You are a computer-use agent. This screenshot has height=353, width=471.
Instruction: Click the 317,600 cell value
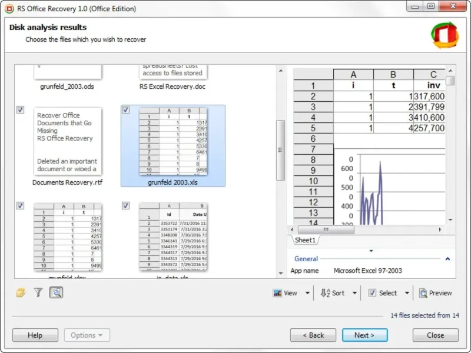(x=430, y=96)
